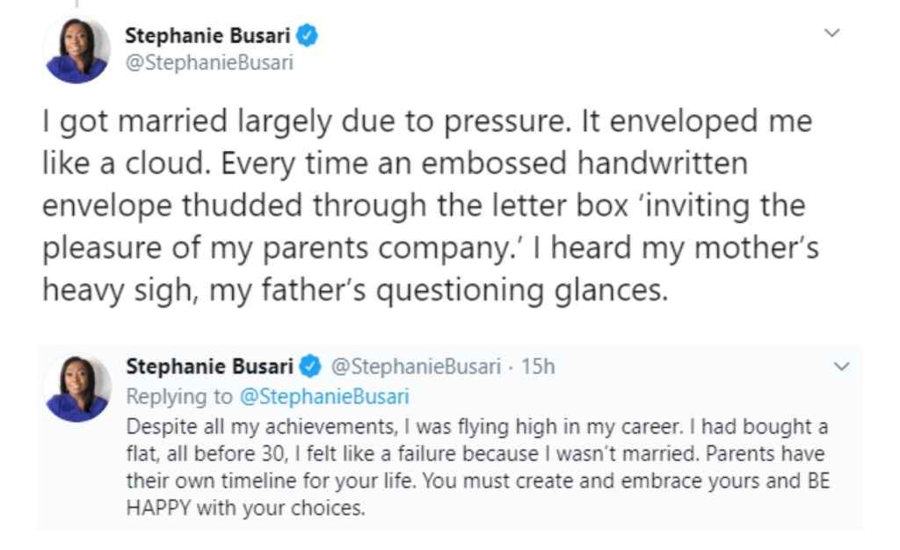Click the gray @StephanieBusari handle beside 15h
Viewport: 900px width, 550px height.
416,366
